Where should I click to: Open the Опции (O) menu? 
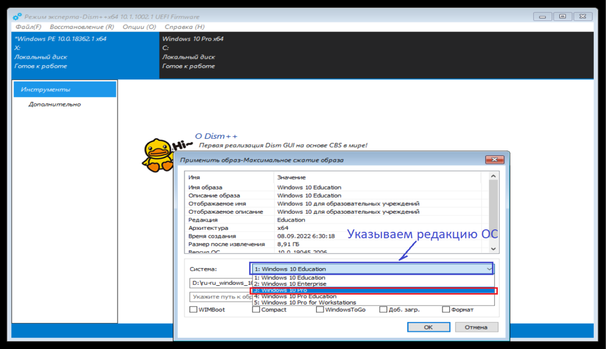(139, 27)
